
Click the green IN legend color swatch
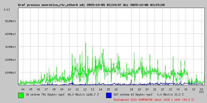pyautogui.click(x=21, y=95)
